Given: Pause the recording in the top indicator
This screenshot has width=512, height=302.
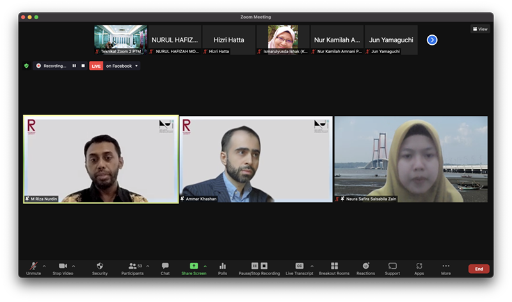Looking at the screenshot, I should (x=74, y=66).
